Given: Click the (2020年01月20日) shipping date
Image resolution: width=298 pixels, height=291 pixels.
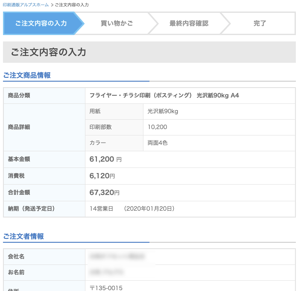Looking at the screenshot, I should click(149, 209).
